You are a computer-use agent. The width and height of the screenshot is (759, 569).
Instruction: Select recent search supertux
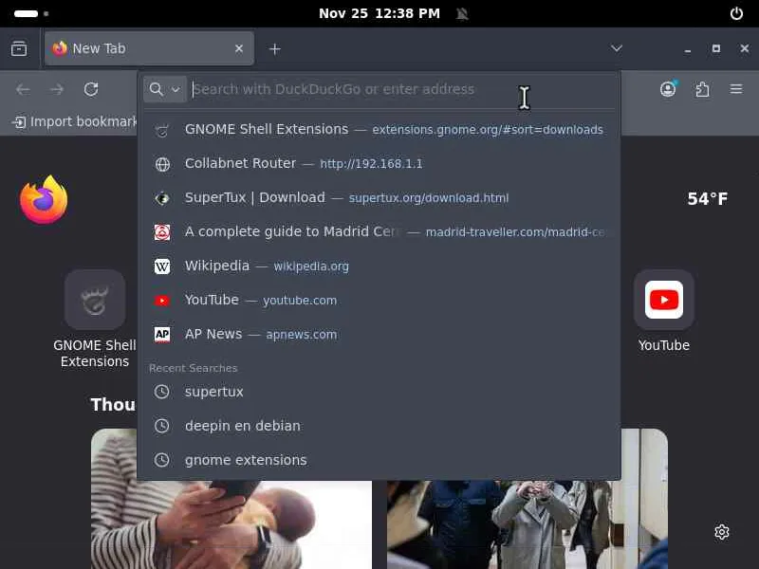tap(379, 392)
